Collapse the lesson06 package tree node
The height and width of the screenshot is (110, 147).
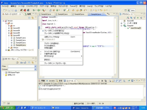tap(9, 35)
